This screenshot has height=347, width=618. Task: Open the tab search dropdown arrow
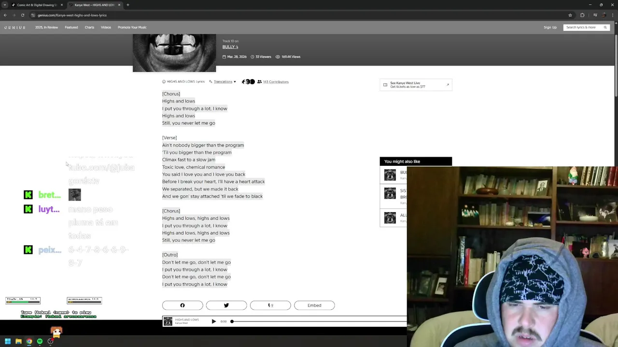[5, 5]
